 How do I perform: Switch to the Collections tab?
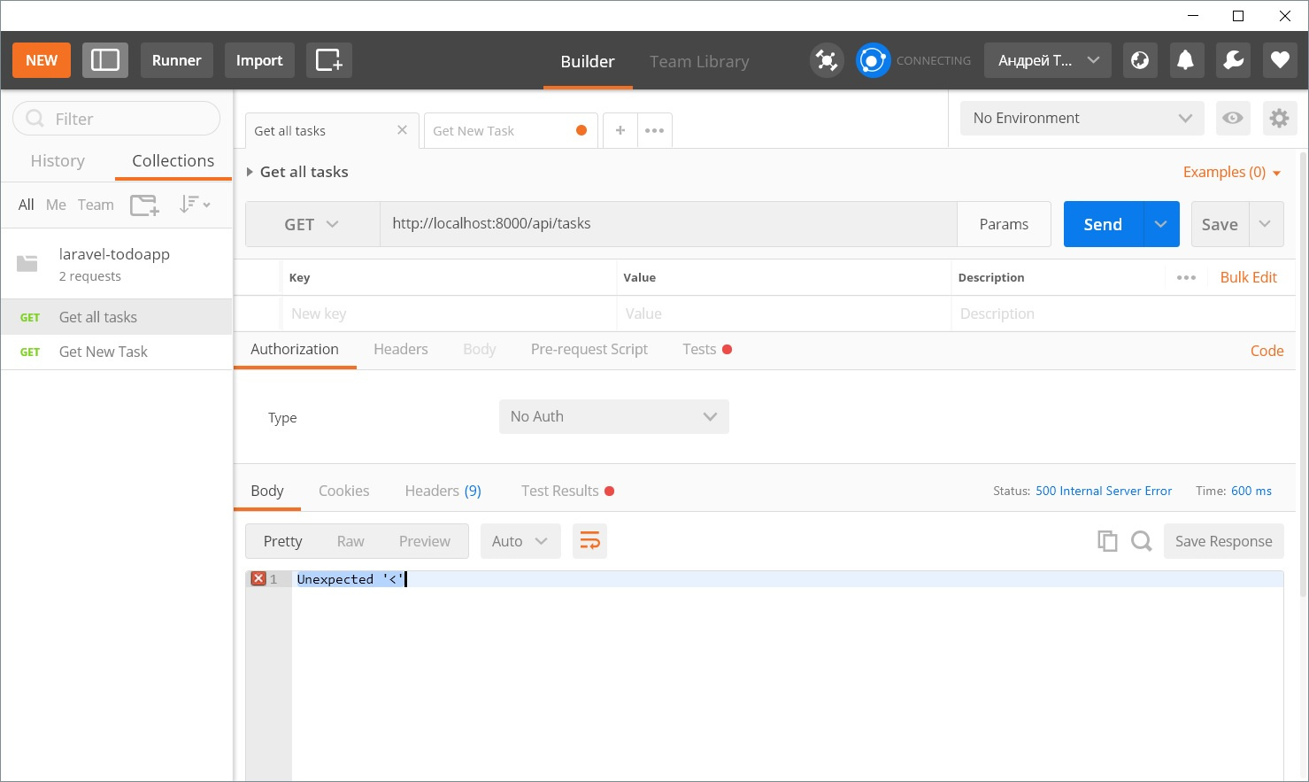pyautogui.click(x=173, y=160)
